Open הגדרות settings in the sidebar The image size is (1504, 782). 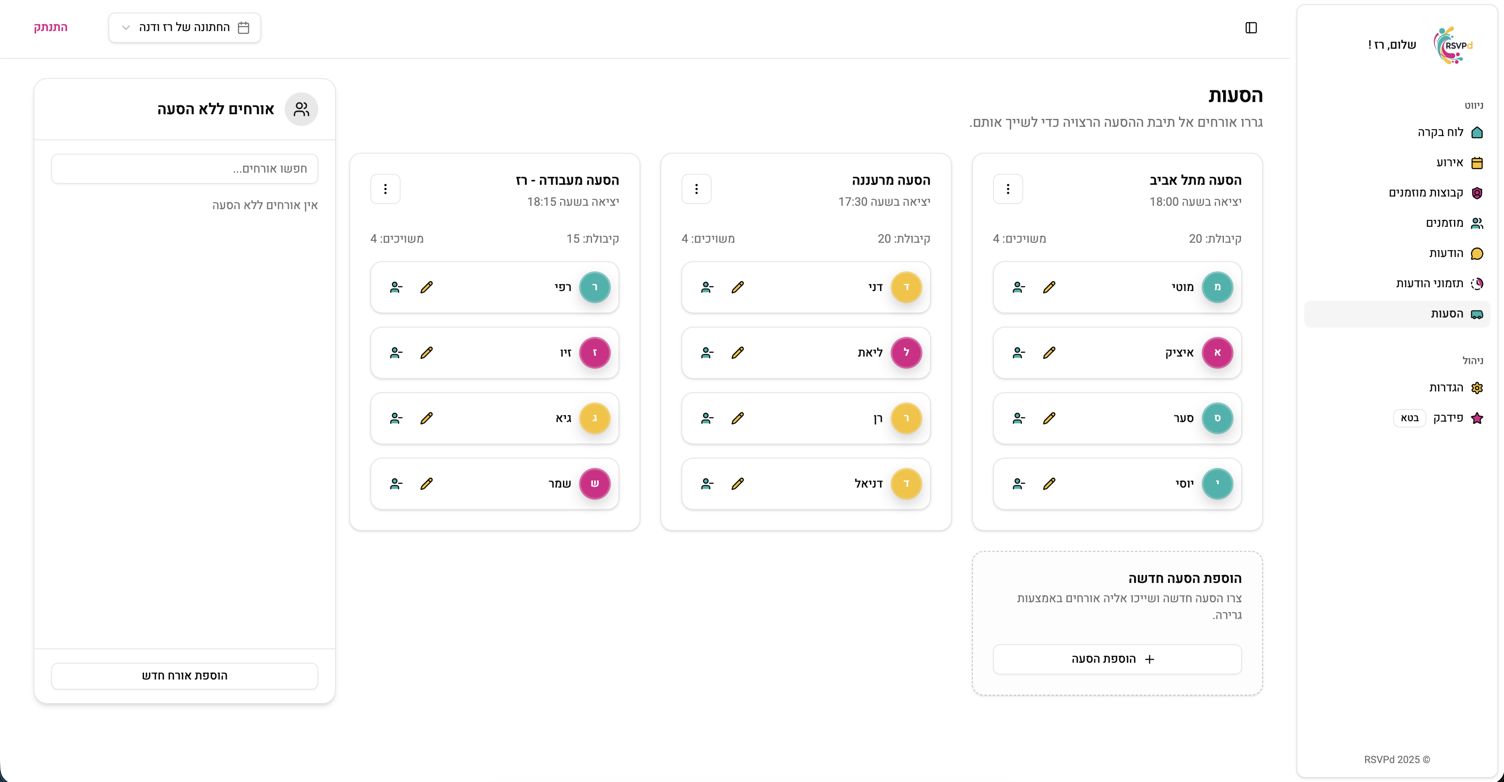click(1446, 388)
